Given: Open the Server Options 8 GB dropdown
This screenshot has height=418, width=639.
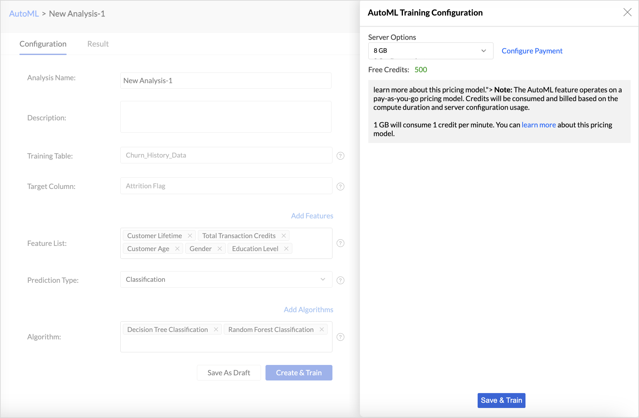Looking at the screenshot, I should point(430,51).
